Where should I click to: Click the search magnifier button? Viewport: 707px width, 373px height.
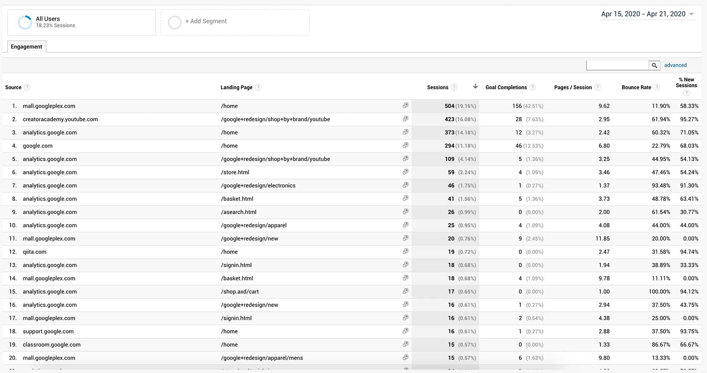coord(654,65)
